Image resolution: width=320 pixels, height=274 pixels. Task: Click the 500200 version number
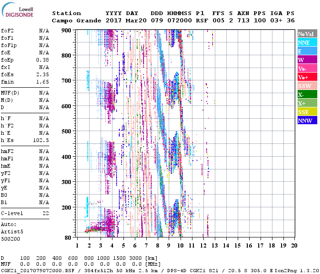pos(11,239)
